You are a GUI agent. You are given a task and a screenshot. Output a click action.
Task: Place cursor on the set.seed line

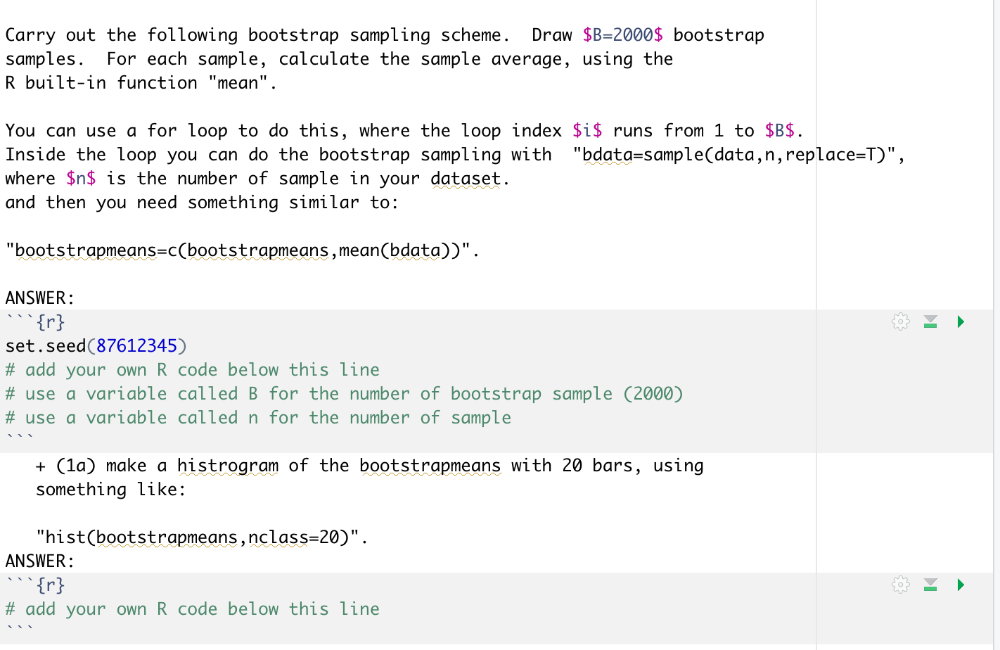[91, 345]
